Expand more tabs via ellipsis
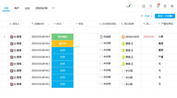This screenshot has width=177, height=98. [x=53, y=8]
